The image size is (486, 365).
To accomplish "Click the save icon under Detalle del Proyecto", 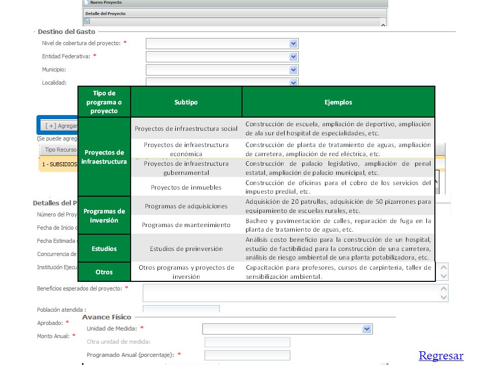I will click(87, 21).
